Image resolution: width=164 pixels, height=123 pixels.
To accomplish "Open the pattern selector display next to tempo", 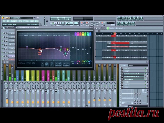I will 76,23.
